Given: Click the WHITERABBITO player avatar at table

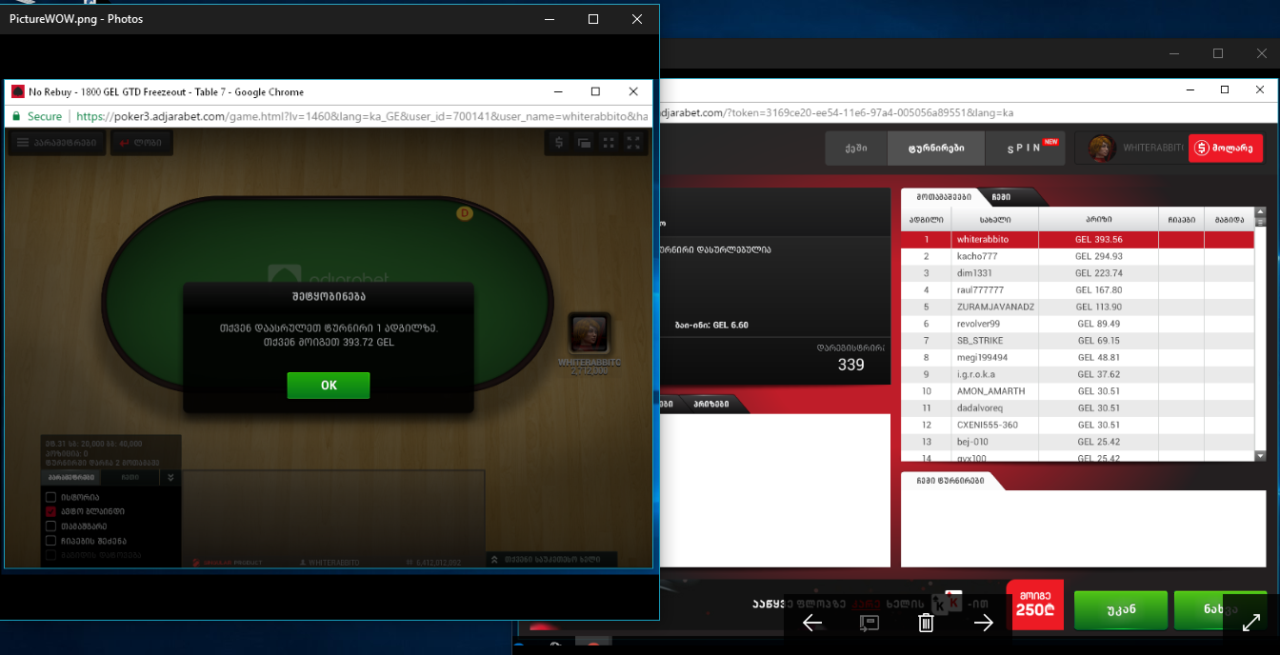Looking at the screenshot, I should [589, 333].
